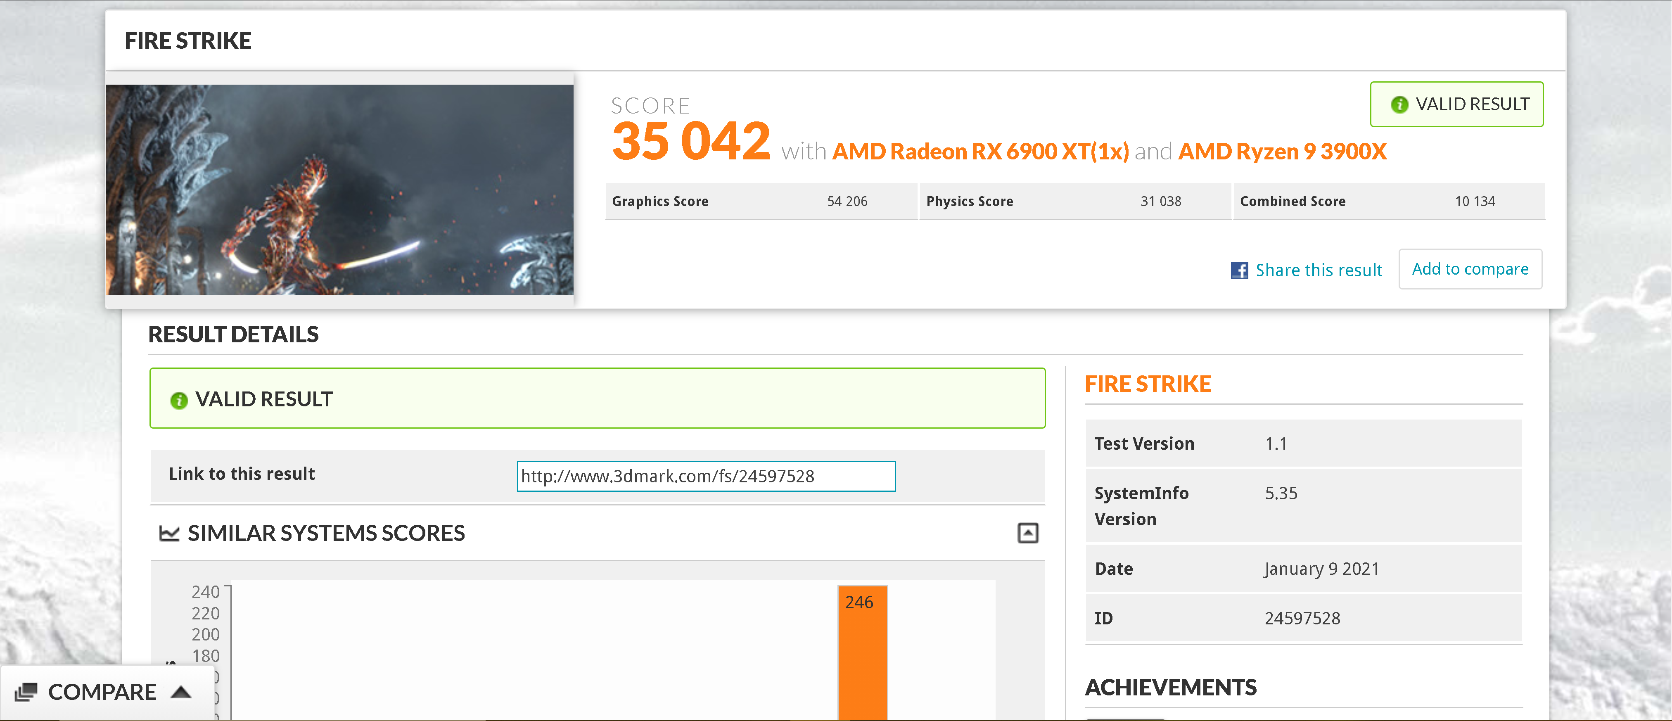Collapse the Similar Systems Scores section
1672x721 pixels.
click(1027, 534)
